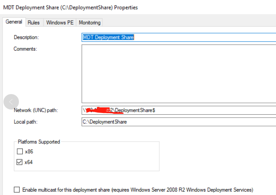Viewport: 276px width, 195px height.
Task: Switch to the General tab
Action: pos(14,22)
